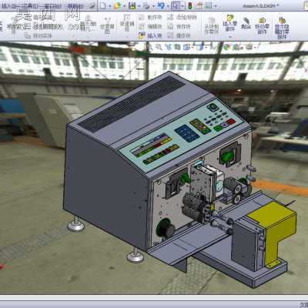Image resolution: width=308 pixels, height=308 pixels.
Task: Click 移动实体 Move Entities
Action: 38,35
